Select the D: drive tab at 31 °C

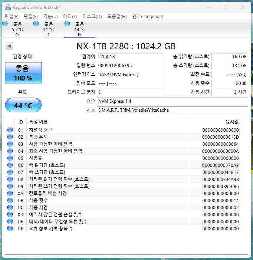click(x=49, y=29)
